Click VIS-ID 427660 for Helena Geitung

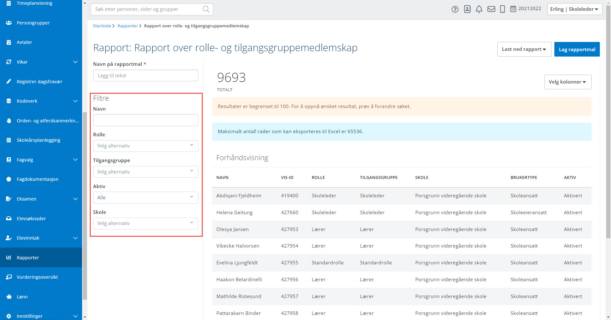(x=290, y=213)
